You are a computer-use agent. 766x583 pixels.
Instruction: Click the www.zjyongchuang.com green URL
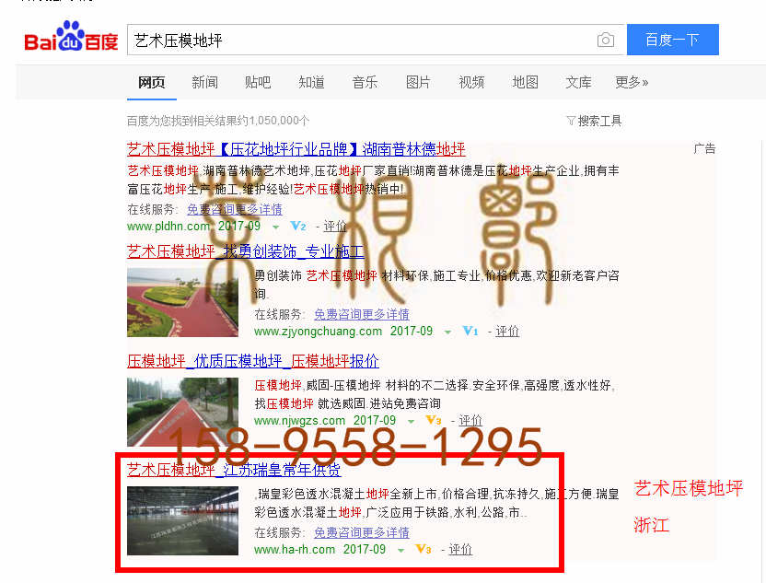[x=318, y=332]
